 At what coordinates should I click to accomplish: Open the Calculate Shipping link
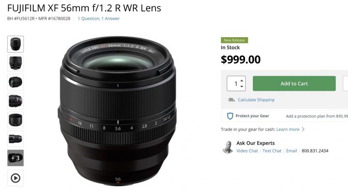(256, 100)
